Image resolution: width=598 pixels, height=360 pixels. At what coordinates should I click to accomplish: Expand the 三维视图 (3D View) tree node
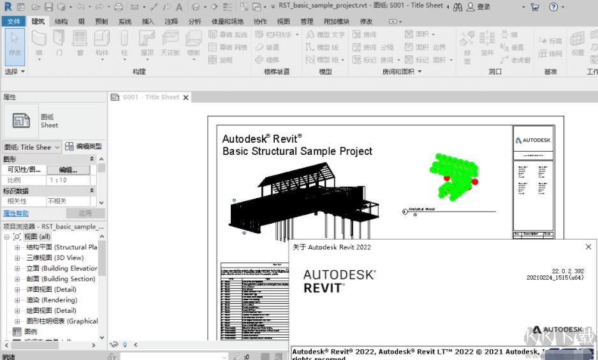click(17, 258)
